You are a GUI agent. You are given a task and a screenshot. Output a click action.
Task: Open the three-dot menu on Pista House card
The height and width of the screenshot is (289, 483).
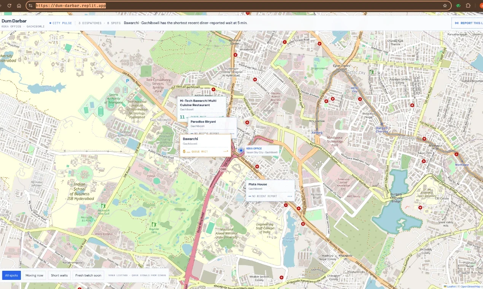[x=290, y=196]
